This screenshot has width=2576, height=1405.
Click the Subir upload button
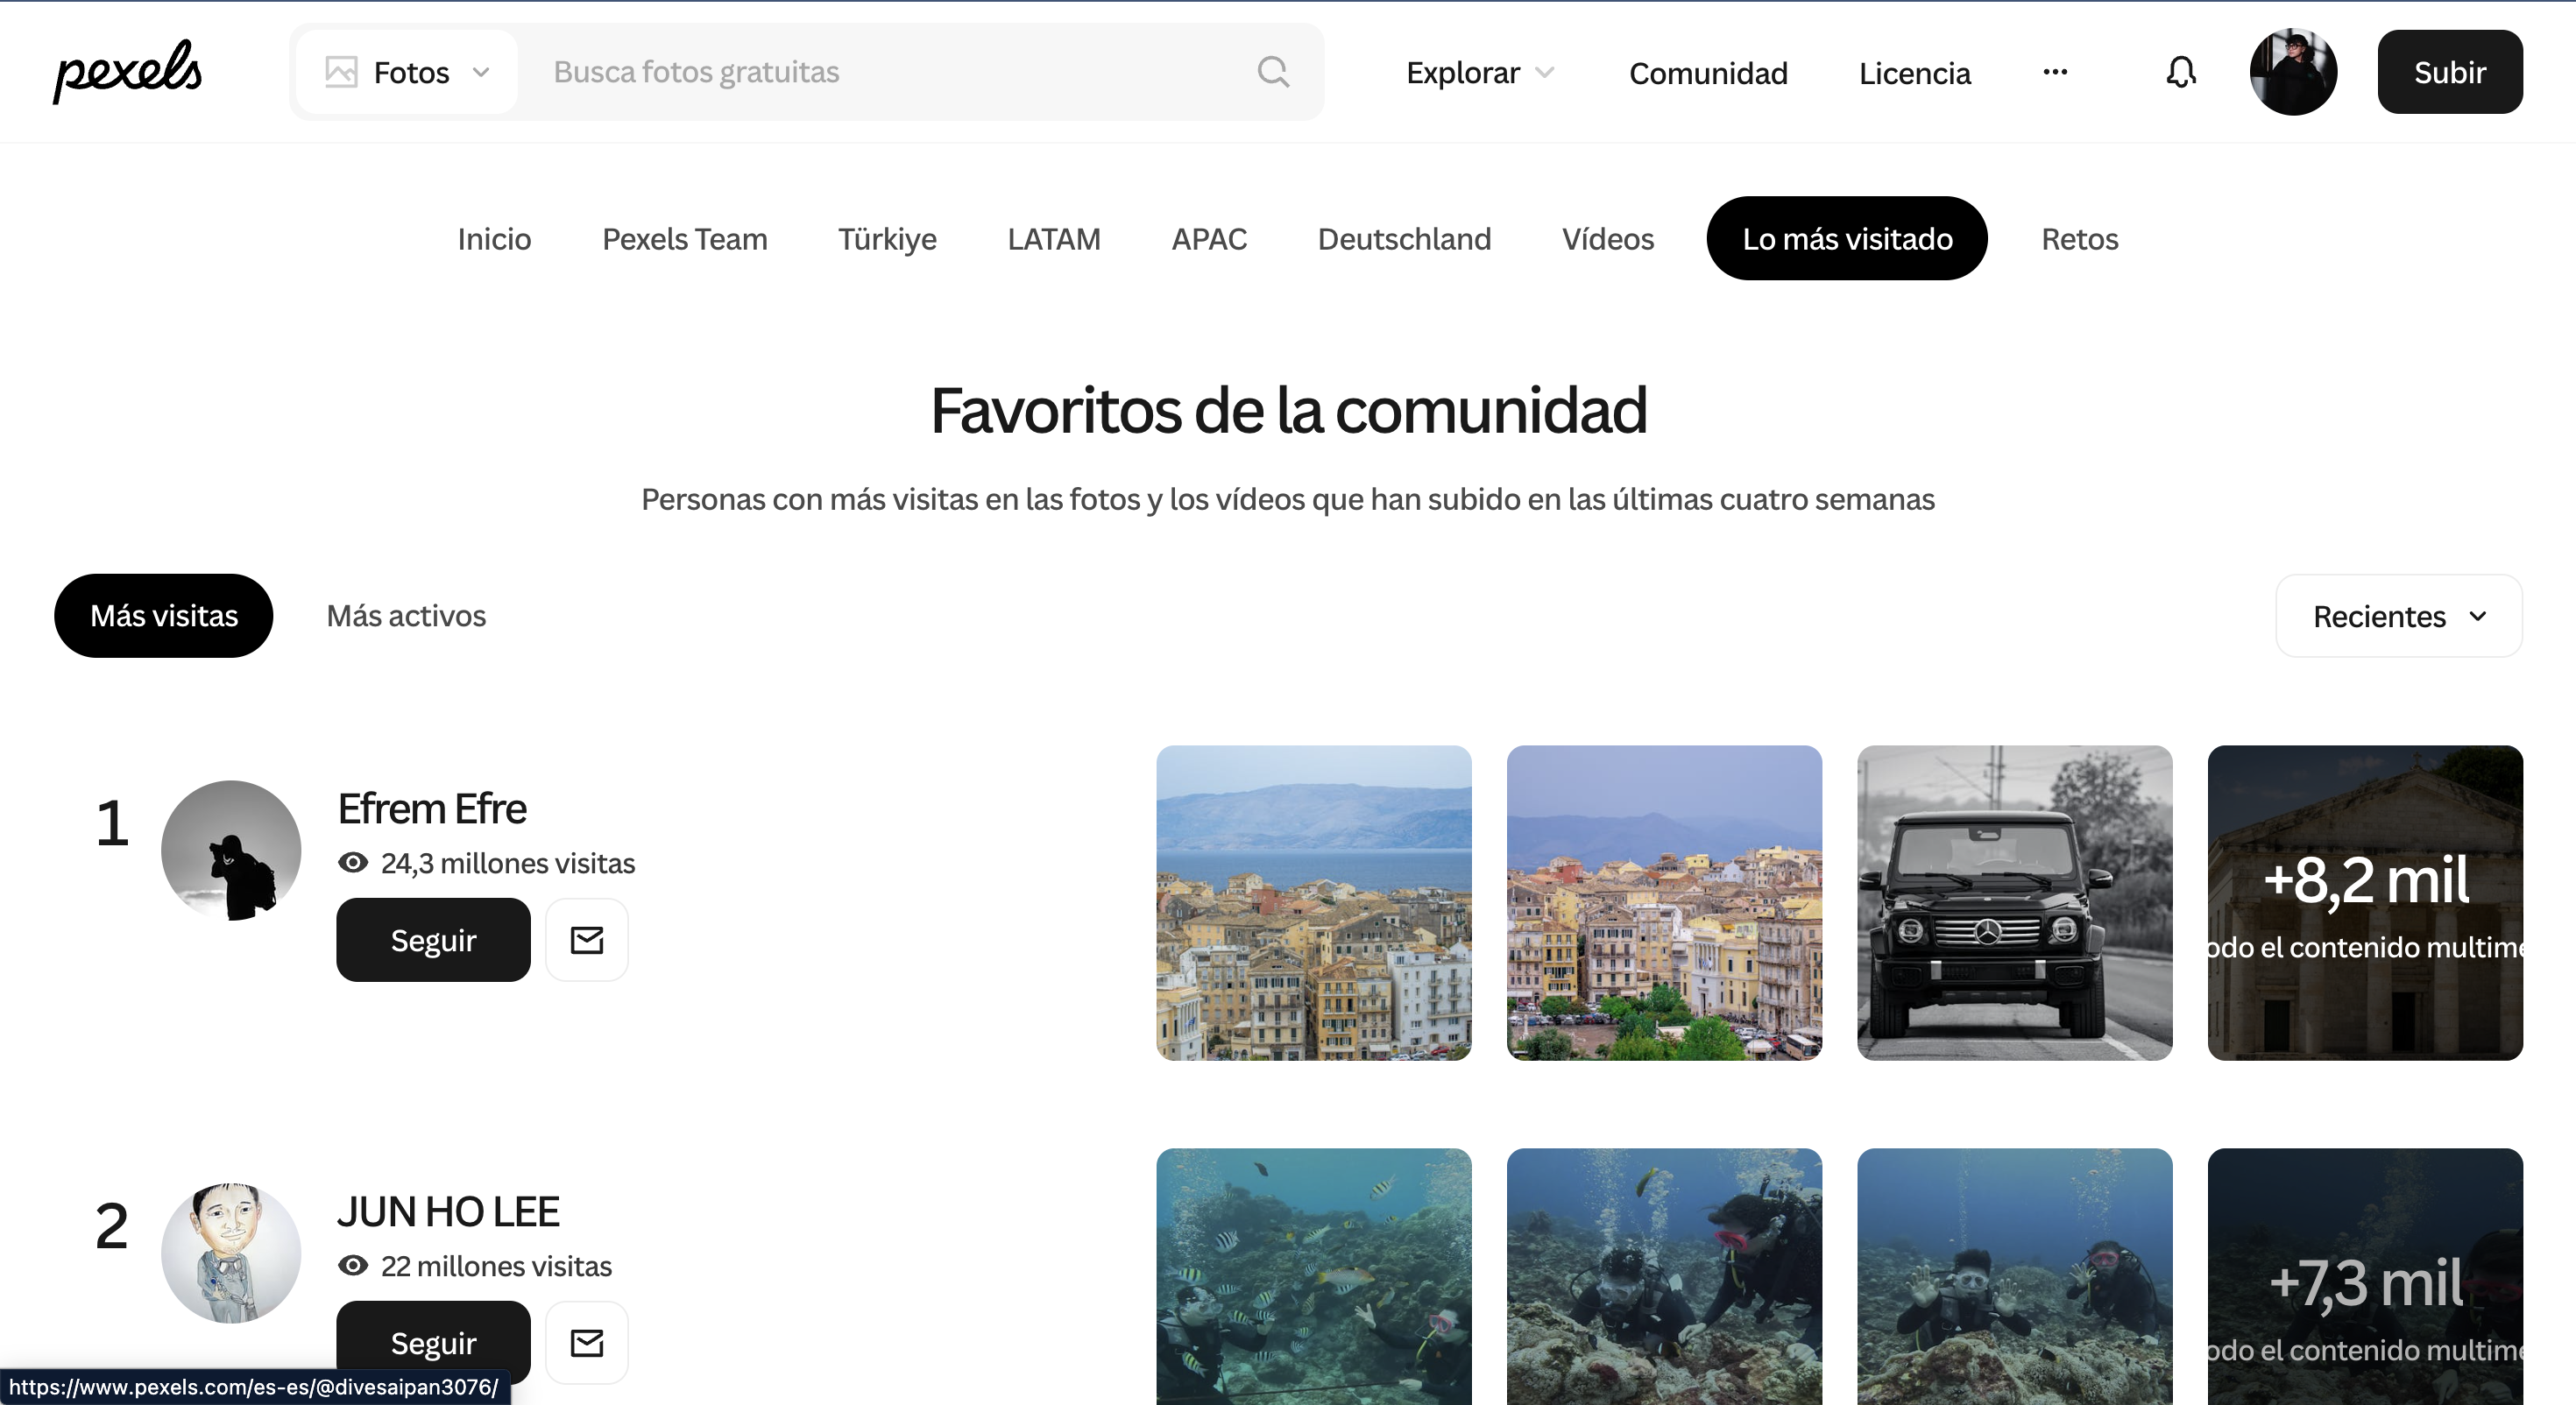[2449, 72]
